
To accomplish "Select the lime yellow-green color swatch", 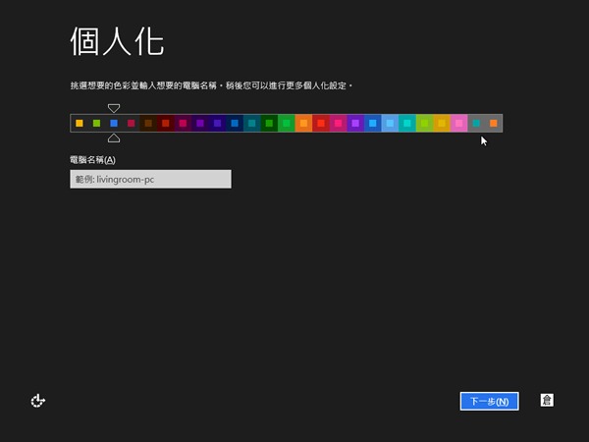I will pyautogui.click(x=424, y=124).
